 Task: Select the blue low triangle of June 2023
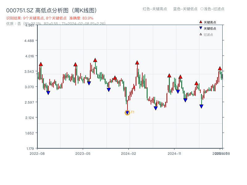click(89, 83)
